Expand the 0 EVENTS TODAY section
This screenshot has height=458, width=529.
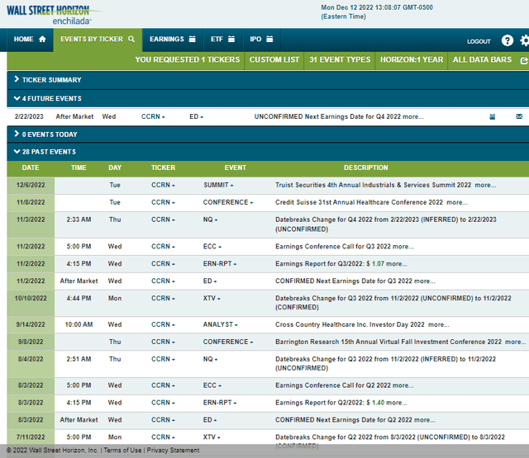coord(268,135)
